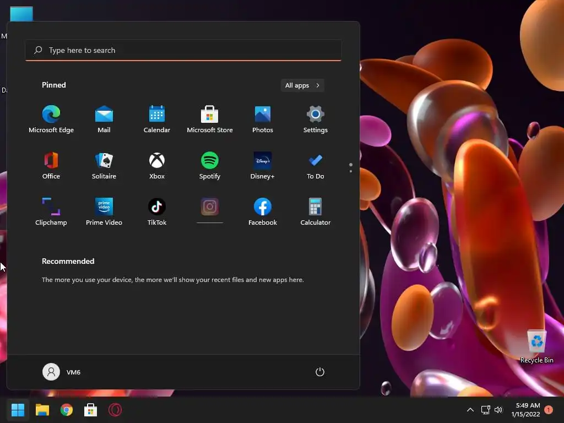Click the All apps button
This screenshot has width=564, height=423.
[302, 85]
